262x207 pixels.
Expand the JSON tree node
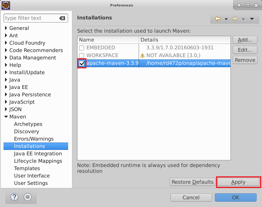point(6,109)
